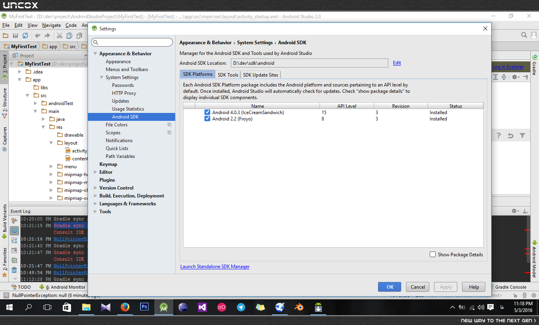Screen dimensions: 539x325
Task: Click the Help button in Settings
Action: point(474,287)
